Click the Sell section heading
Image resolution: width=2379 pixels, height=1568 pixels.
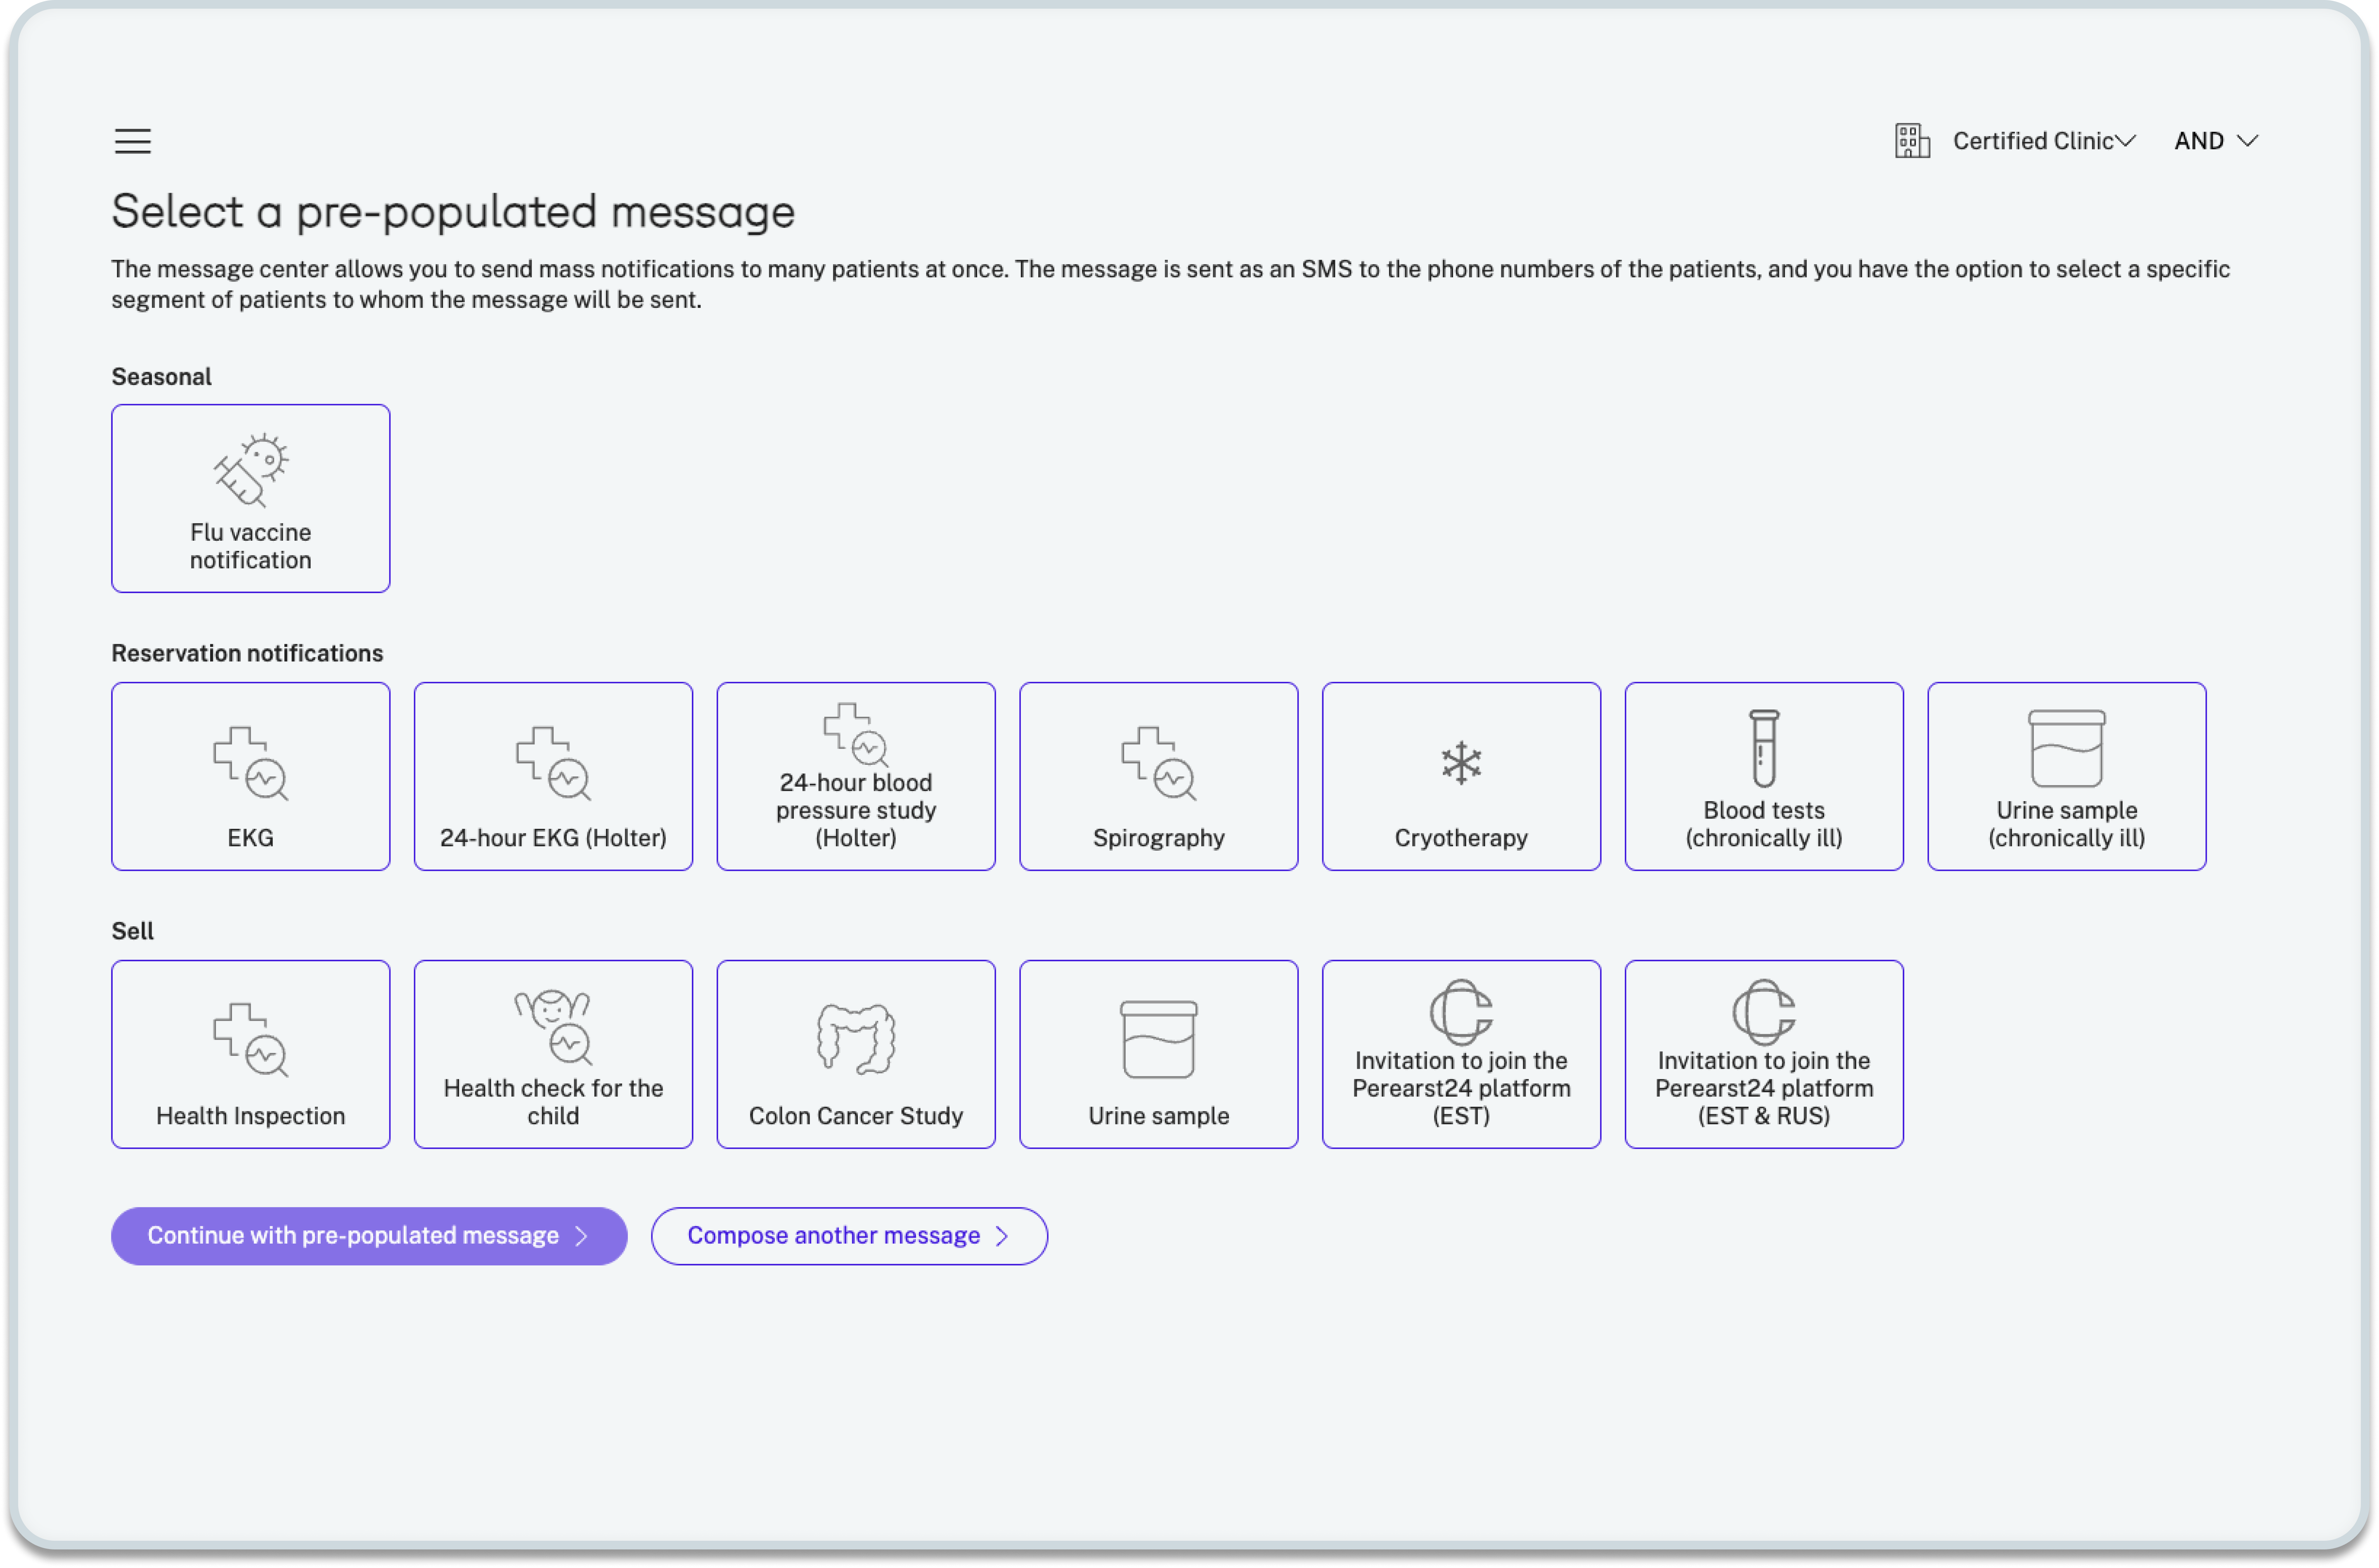point(132,931)
